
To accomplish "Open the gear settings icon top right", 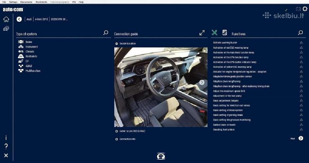I will (x=305, y=9).
